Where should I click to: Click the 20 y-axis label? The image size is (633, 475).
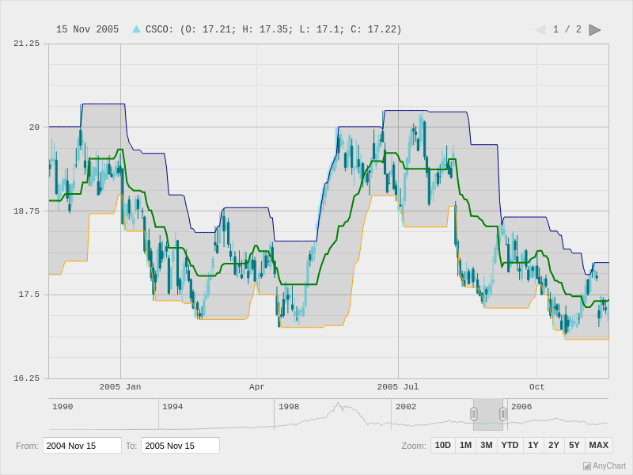click(34, 127)
